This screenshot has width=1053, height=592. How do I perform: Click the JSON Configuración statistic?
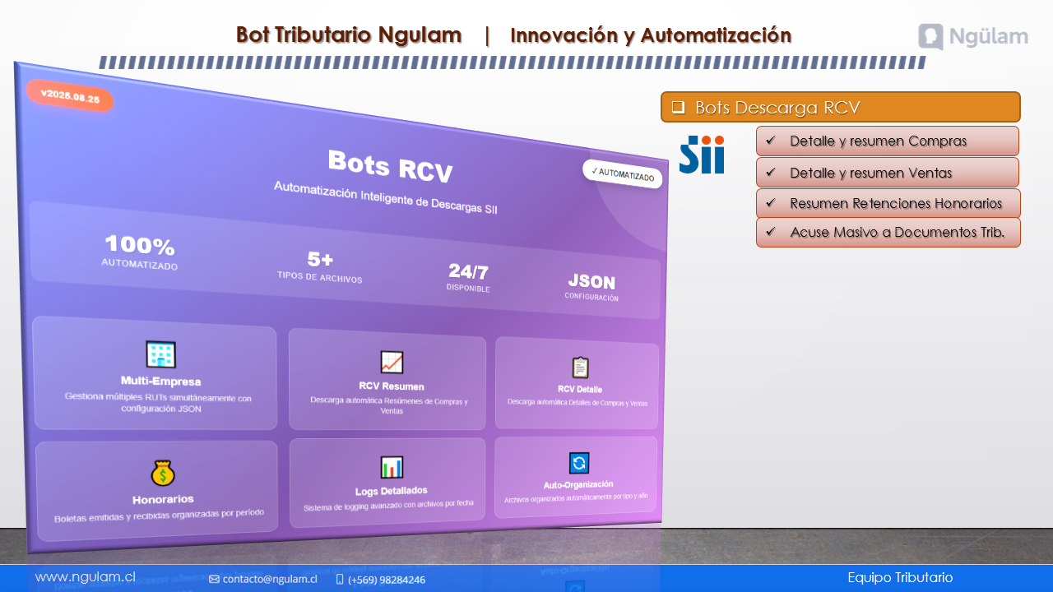(591, 286)
